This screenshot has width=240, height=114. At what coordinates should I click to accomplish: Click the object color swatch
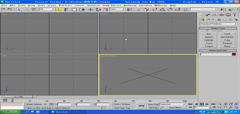(234, 54)
